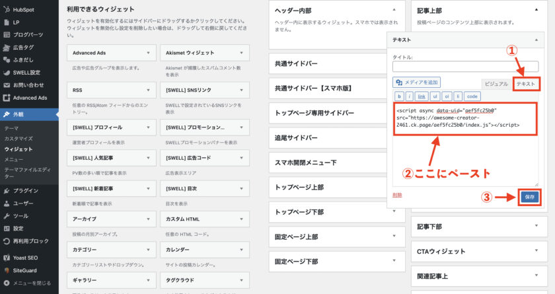The width and height of the screenshot is (555, 294).
Task: Open 設定 settings icon
Action: click(7, 229)
